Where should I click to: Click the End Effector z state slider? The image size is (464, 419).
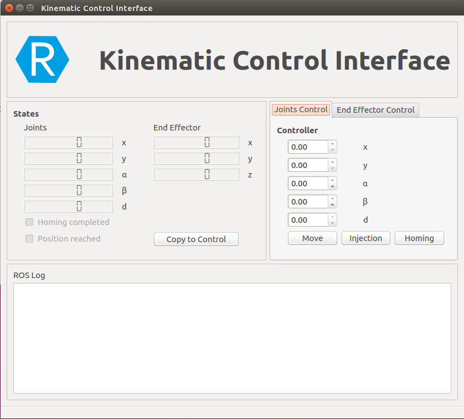(196, 174)
